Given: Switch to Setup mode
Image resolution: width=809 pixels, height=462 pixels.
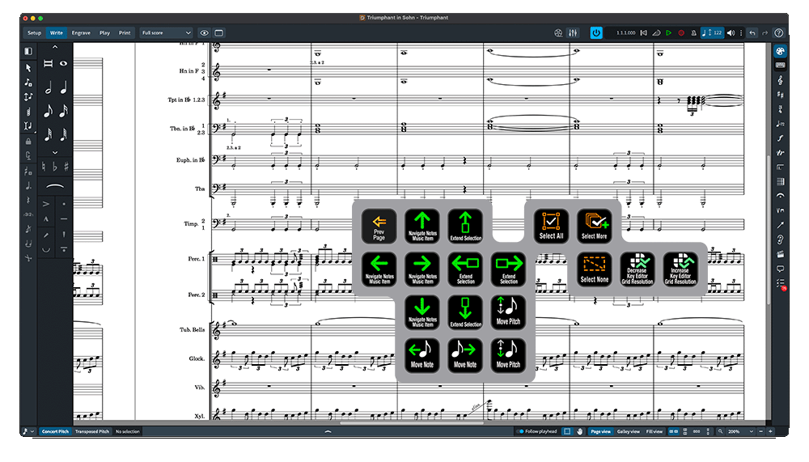Looking at the screenshot, I should 34,32.
